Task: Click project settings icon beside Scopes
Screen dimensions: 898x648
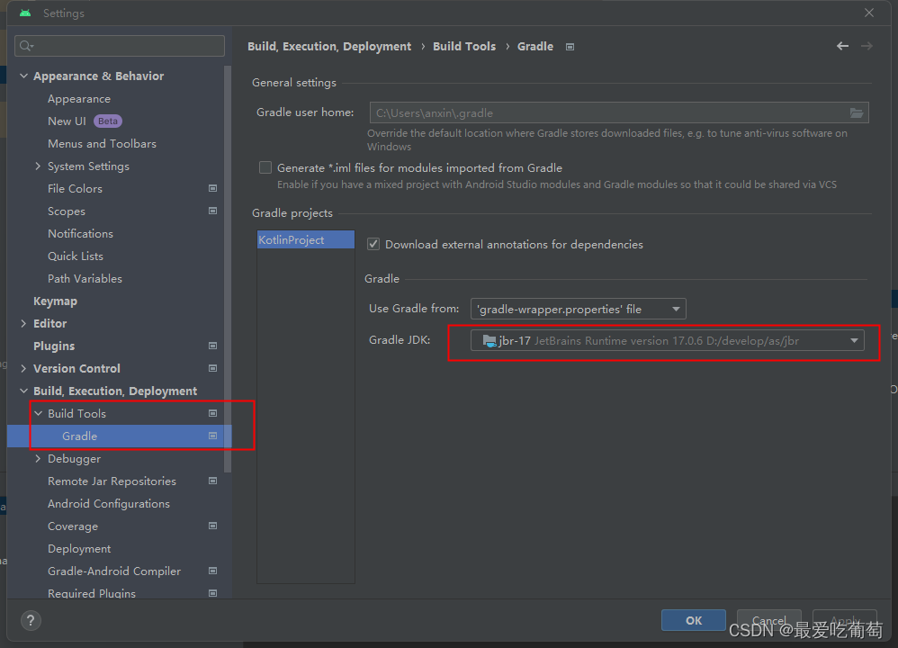Action: [x=212, y=211]
